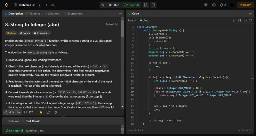Click the Premium button
Viewport: 256px width, 136px height.
point(245,5)
